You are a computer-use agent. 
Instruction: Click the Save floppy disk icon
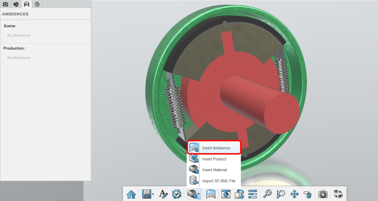point(147,194)
